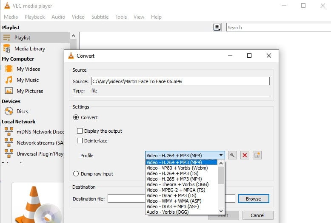Viewport: 331px width, 223px height.
Task: Collapse the Profile dropdown via its arrow
Action: tap(221, 155)
